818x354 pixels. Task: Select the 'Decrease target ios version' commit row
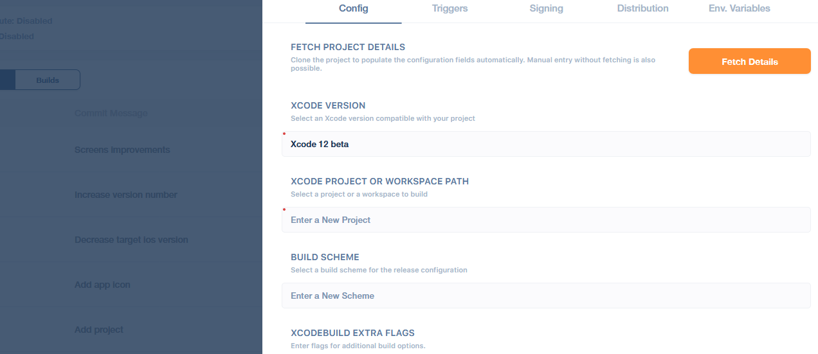(x=131, y=240)
